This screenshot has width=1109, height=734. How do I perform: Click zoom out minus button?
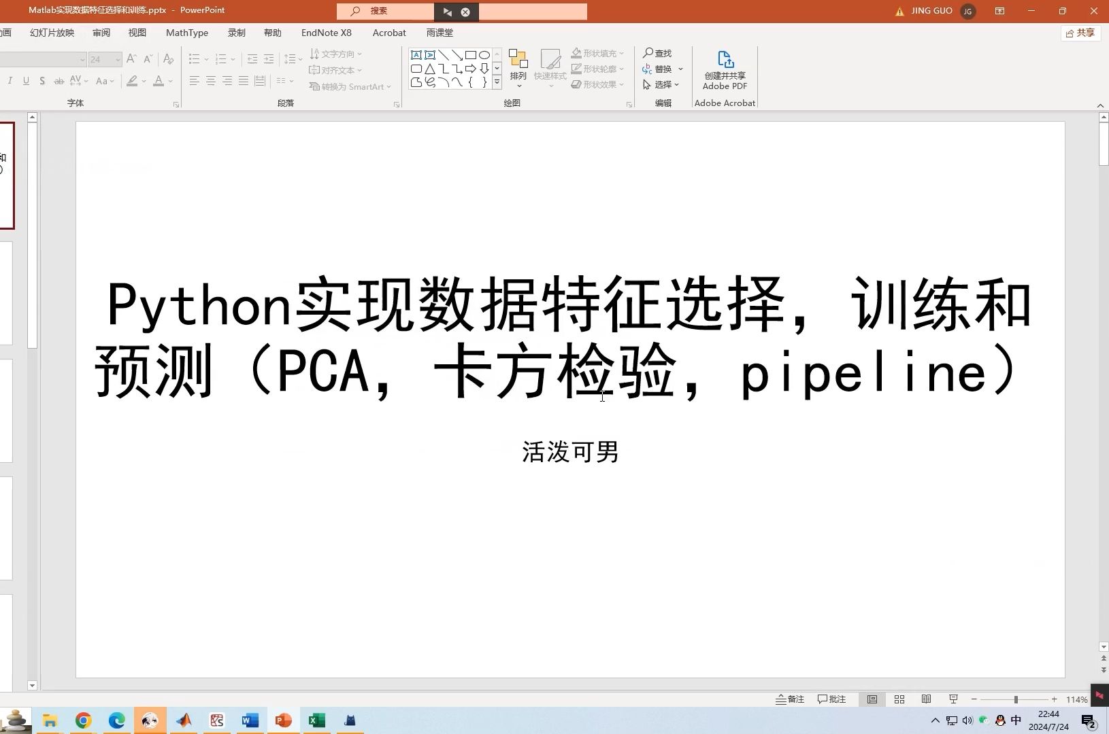pos(974,699)
